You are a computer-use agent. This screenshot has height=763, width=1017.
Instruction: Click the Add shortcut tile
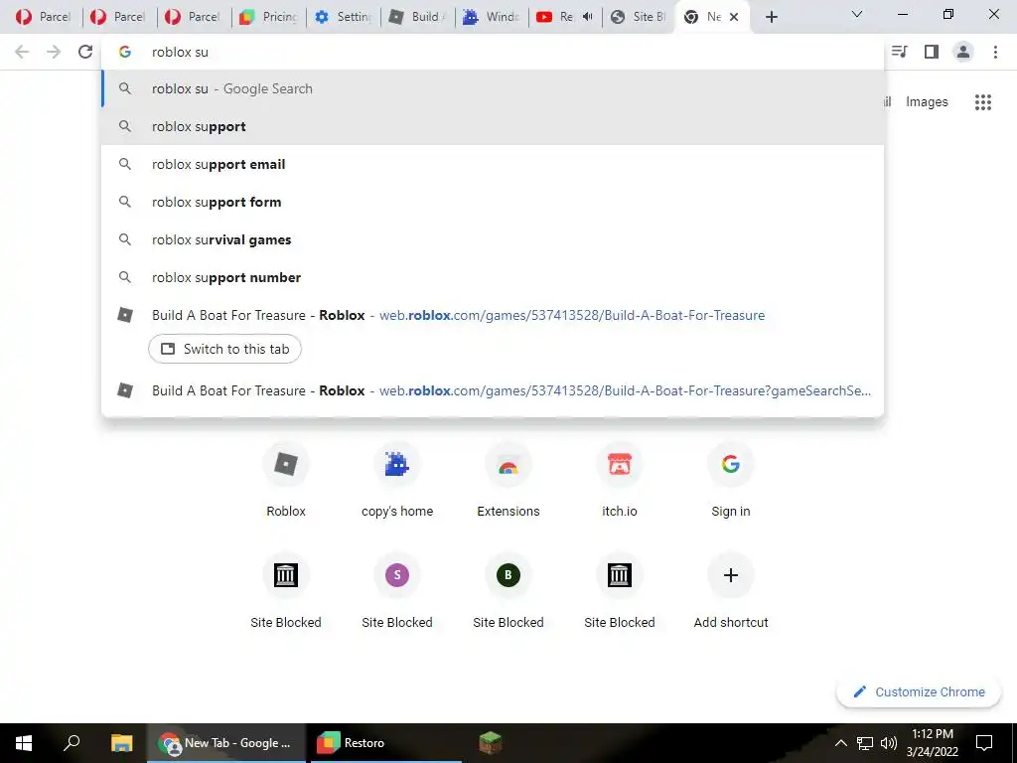(x=731, y=590)
